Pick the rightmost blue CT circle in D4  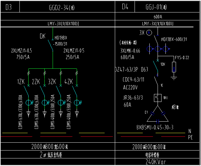click(x=165, y=49)
